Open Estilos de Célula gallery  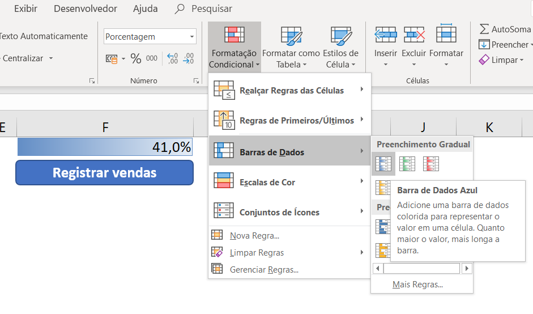(x=340, y=47)
